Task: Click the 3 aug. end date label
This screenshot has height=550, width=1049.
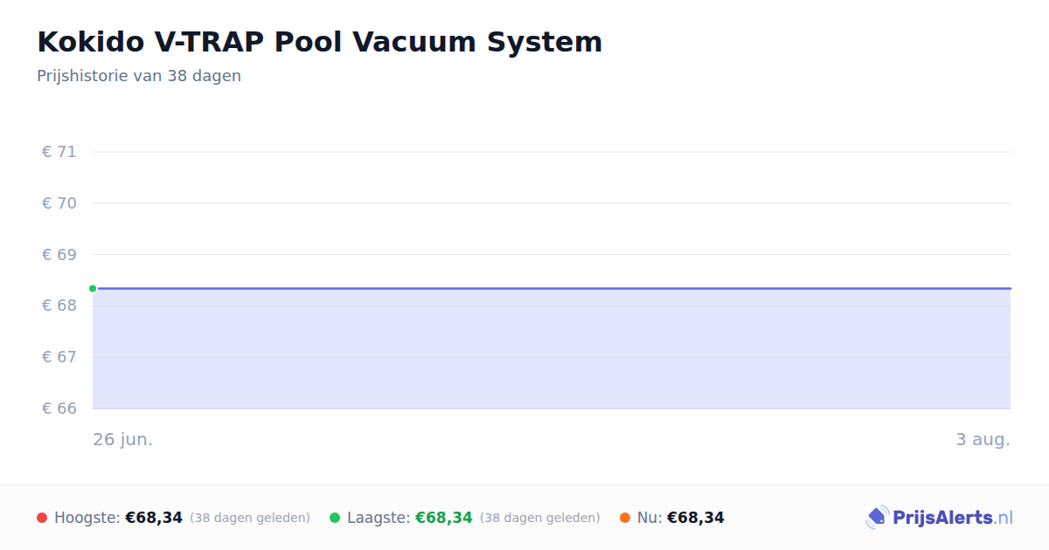Action: (x=983, y=439)
